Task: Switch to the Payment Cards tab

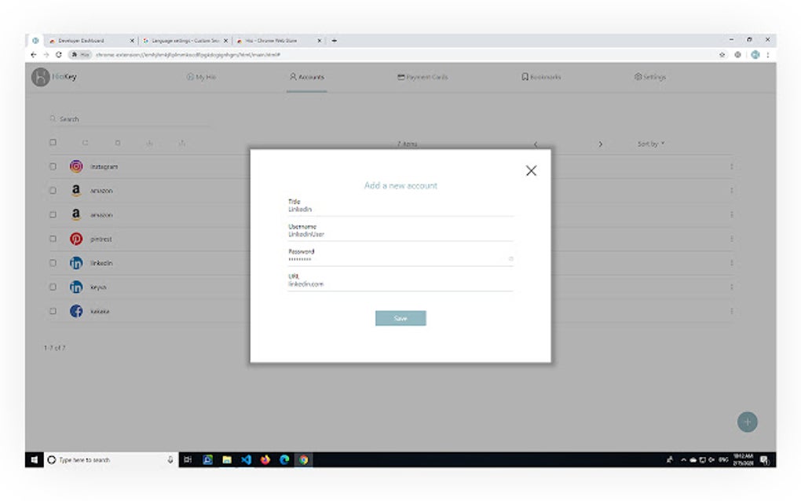Action: 422,77
